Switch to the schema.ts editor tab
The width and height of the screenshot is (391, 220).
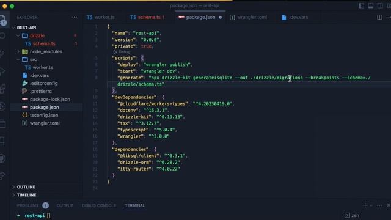click(x=147, y=17)
